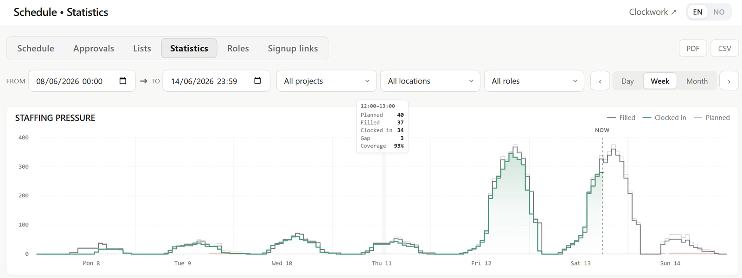Select Week view range
Viewport: 742px width, 278px height.
tap(660, 81)
